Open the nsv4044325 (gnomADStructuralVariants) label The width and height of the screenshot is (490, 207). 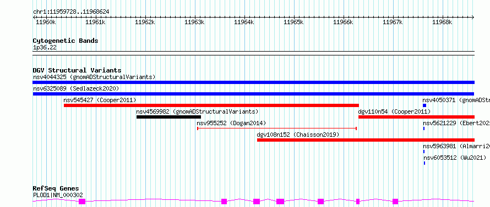[94, 77]
